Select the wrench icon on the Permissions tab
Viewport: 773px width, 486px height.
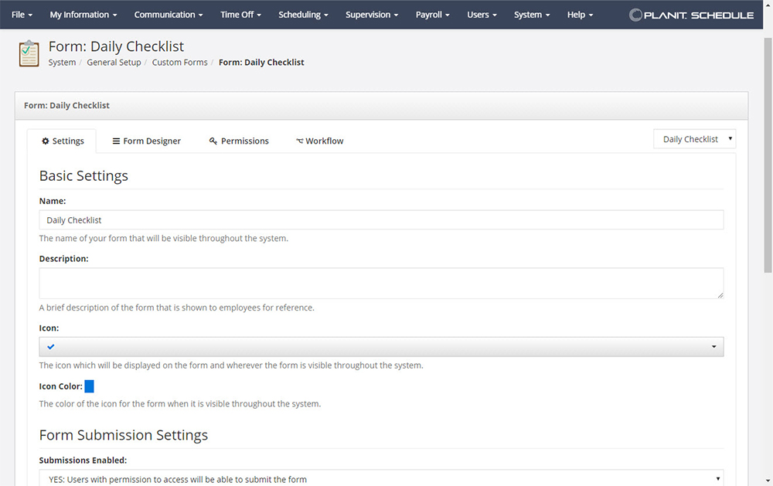point(212,141)
